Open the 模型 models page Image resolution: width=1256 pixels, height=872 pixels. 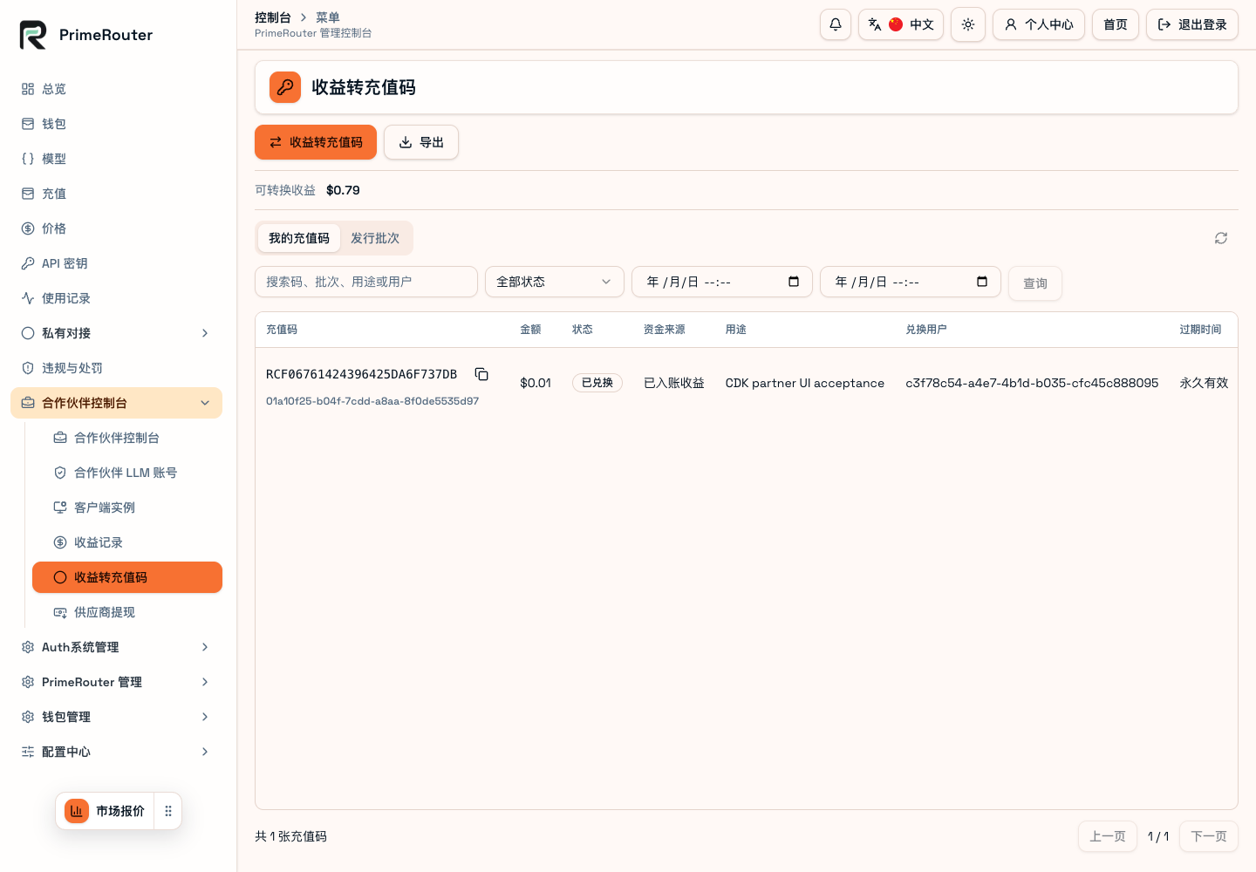pyautogui.click(x=117, y=159)
